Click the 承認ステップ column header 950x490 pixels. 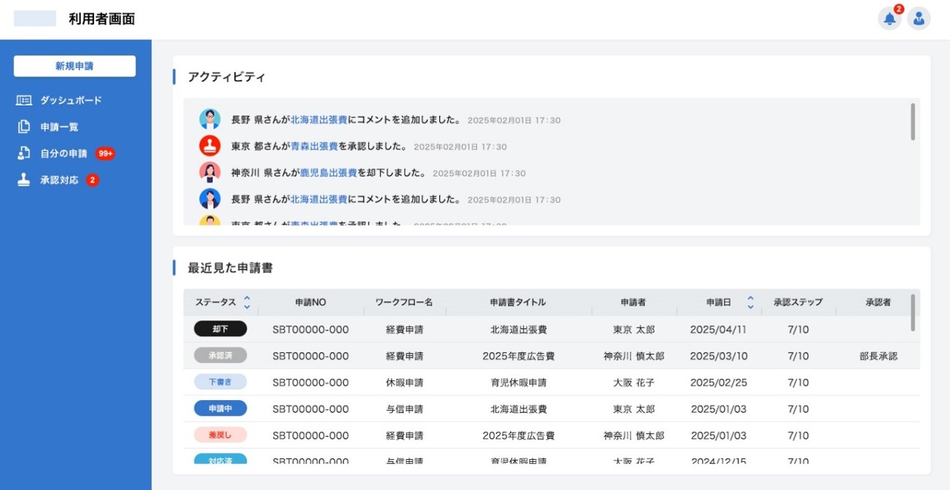[x=798, y=302]
